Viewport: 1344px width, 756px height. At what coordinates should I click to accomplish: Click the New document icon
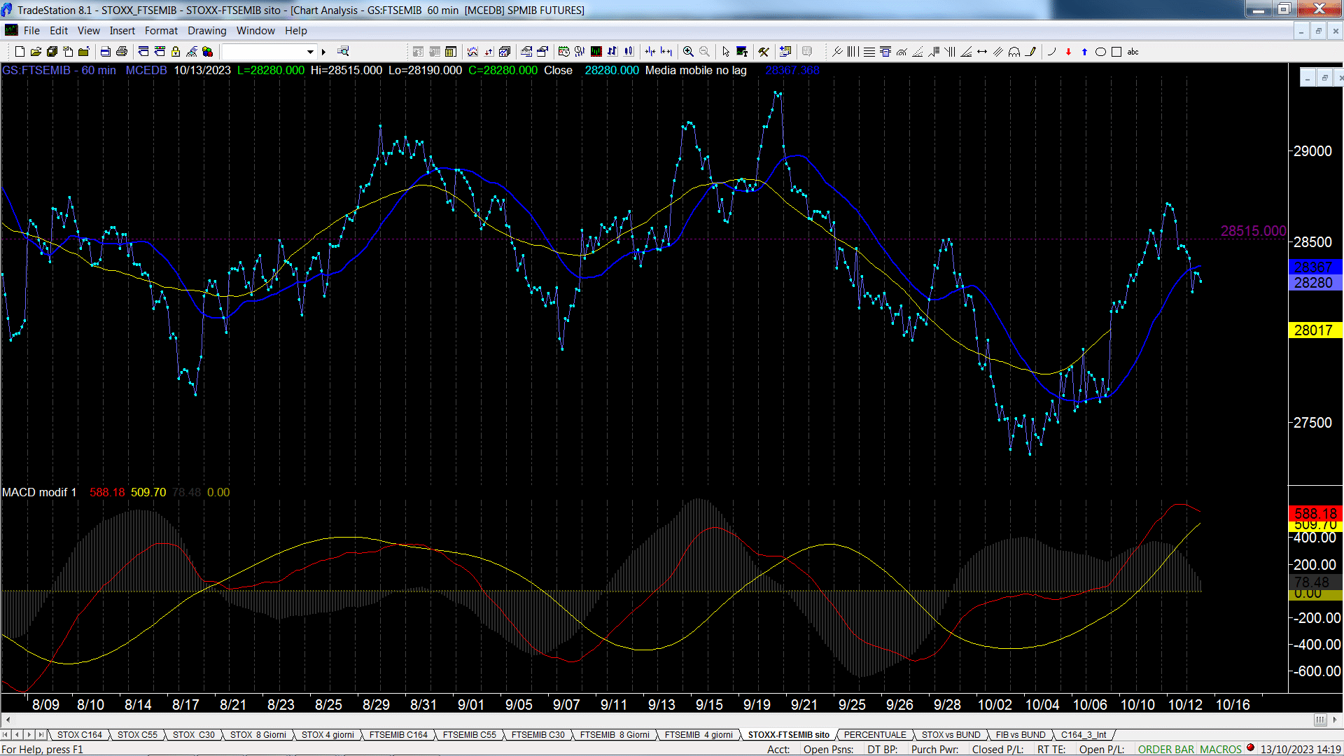click(20, 52)
